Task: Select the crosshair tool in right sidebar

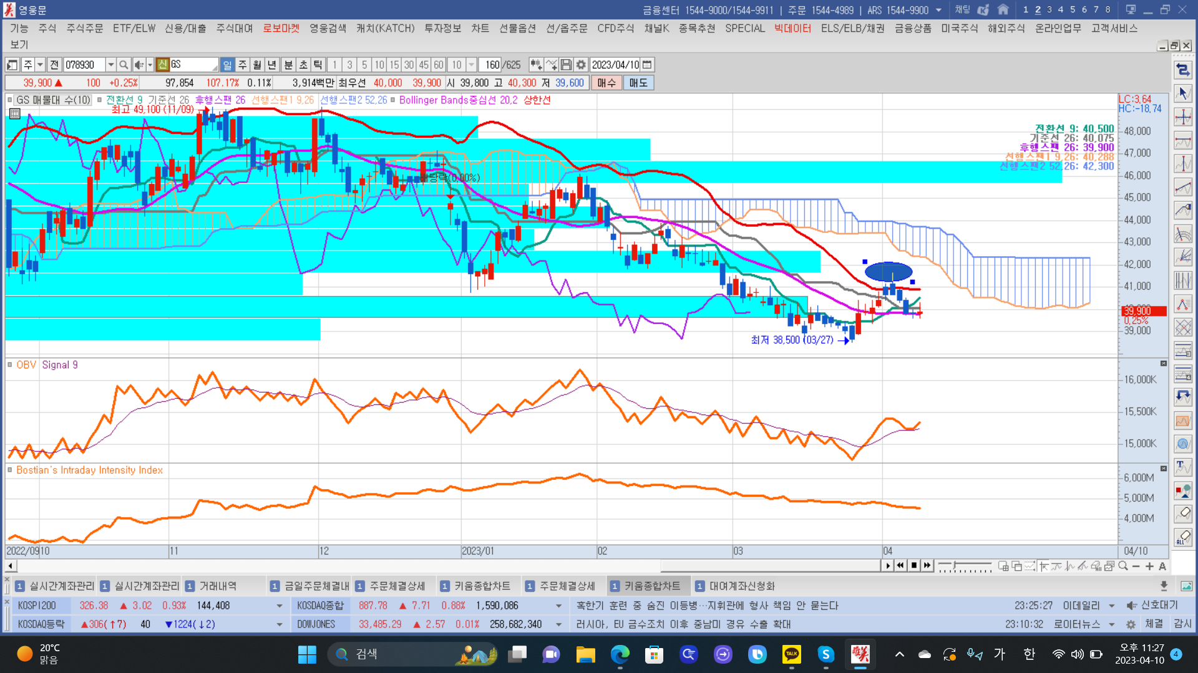Action: [x=1183, y=117]
